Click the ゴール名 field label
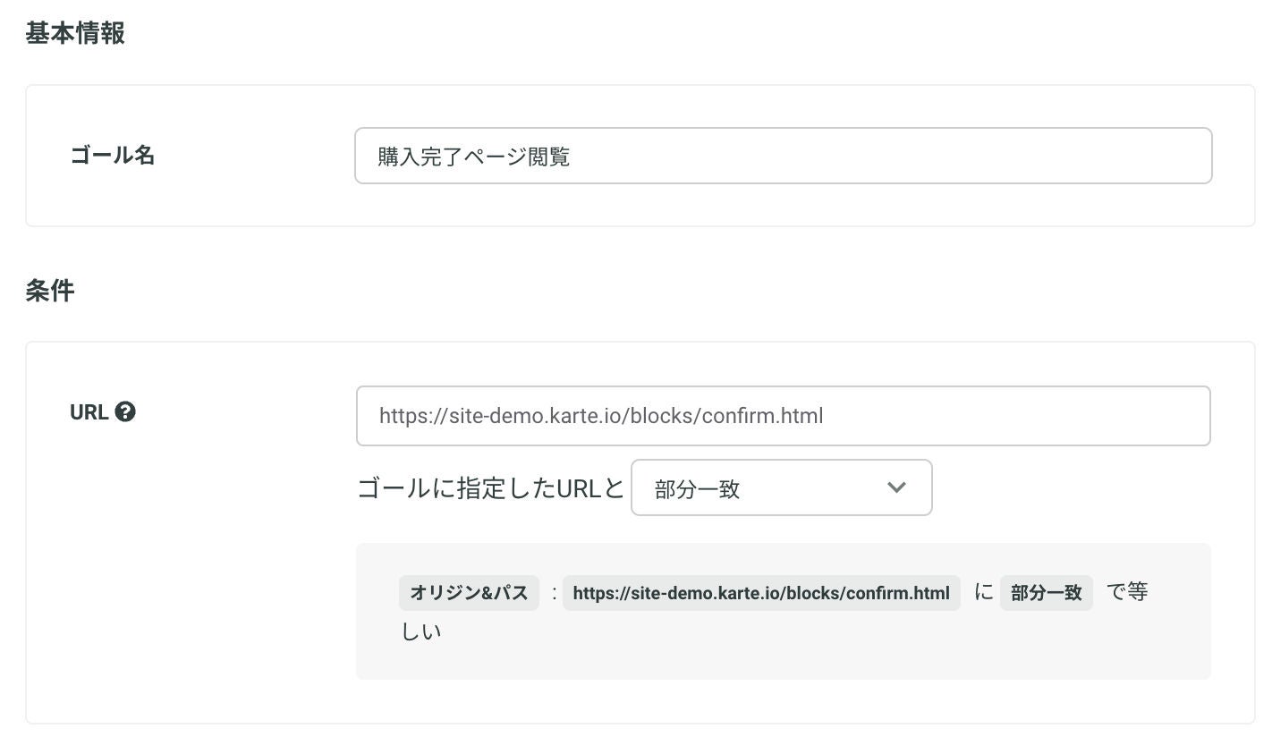Screen dimensions: 1272x737 pos(113,156)
